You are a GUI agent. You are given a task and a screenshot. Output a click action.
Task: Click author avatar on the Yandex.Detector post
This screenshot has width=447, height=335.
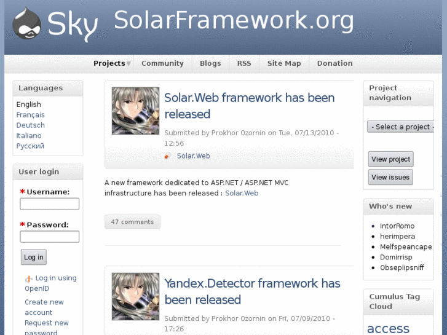coord(135,296)
